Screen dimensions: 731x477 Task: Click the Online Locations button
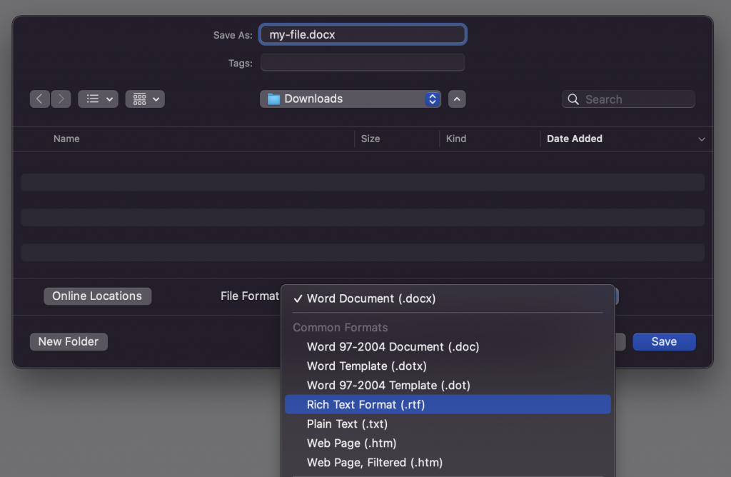coord(97,296)
